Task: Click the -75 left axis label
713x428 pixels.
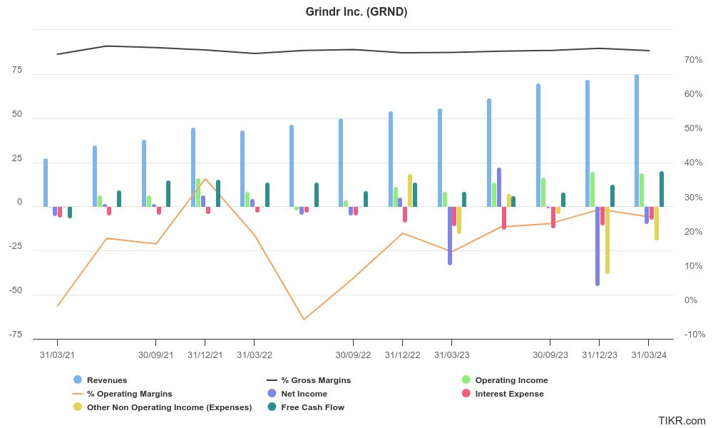Action: pyautogui.click(x=15, y=335)
